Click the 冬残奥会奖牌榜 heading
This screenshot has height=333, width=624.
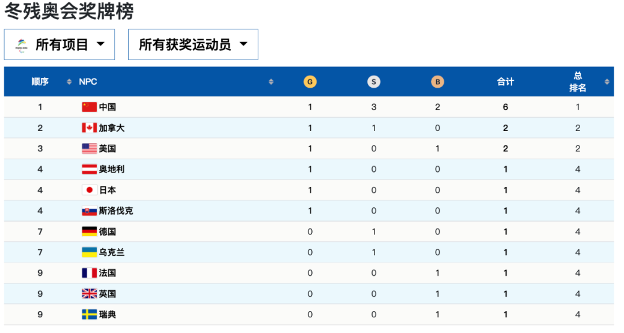(x=69, y=11)
